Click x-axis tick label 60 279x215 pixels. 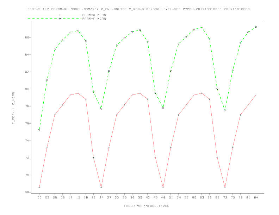[194, 197]
